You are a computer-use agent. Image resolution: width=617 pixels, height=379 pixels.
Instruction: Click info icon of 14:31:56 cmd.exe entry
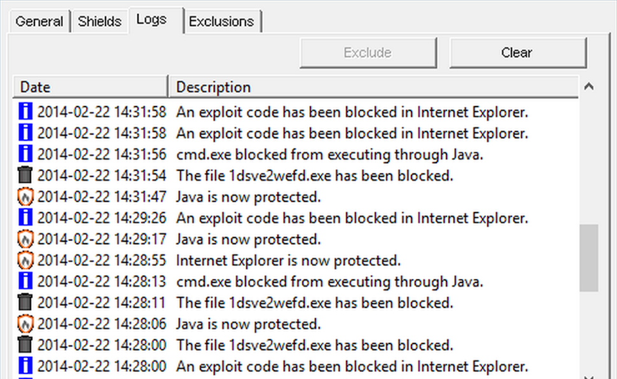[x=25, y=155]
